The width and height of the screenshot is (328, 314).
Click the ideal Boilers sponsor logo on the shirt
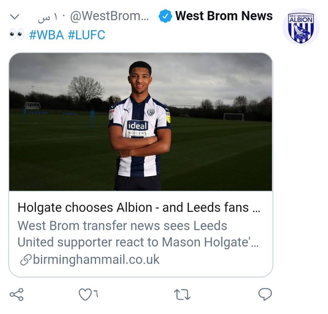click(137, 127)
